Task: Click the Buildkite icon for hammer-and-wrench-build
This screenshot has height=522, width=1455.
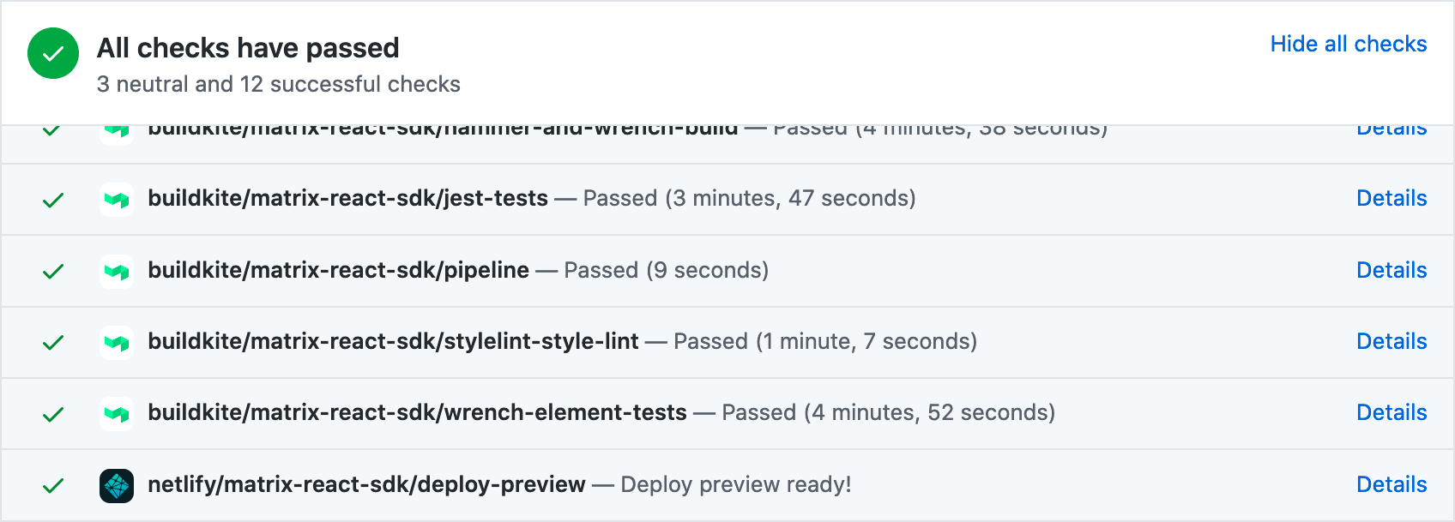Action: coord(116,129)
